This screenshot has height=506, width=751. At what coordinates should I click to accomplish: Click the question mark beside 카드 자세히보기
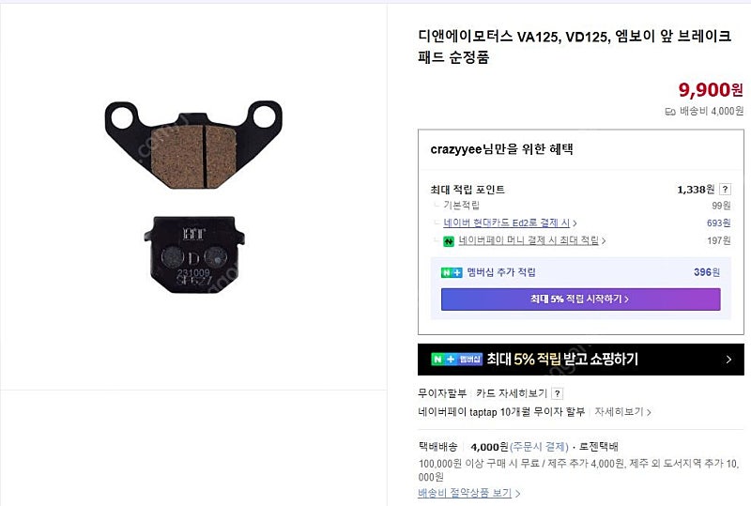coord(557,393)
